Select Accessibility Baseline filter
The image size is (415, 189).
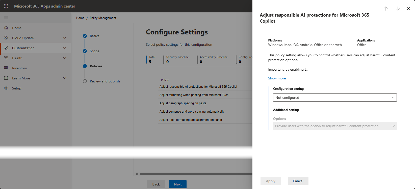point(213,59)
